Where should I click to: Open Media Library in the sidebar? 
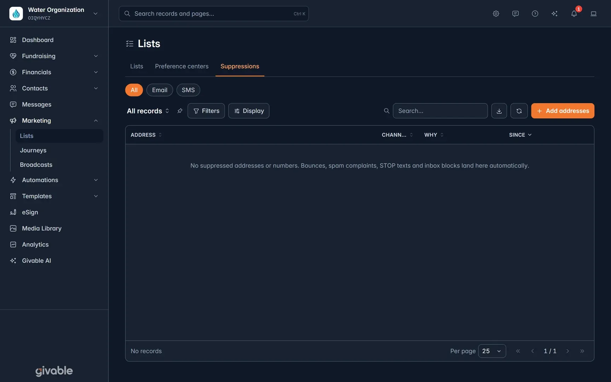(42, 228)
